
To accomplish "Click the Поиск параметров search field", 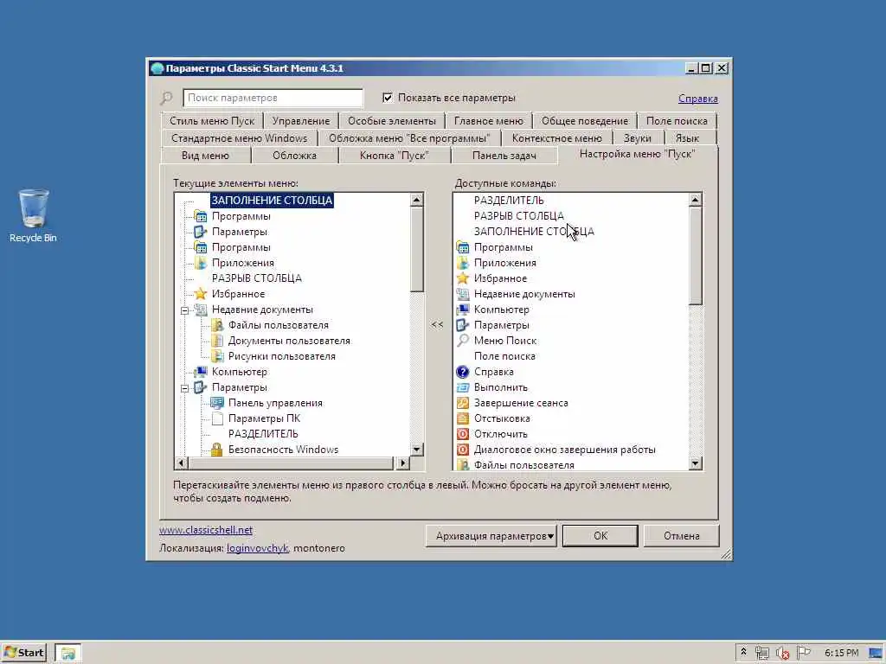I will point(273,98).
